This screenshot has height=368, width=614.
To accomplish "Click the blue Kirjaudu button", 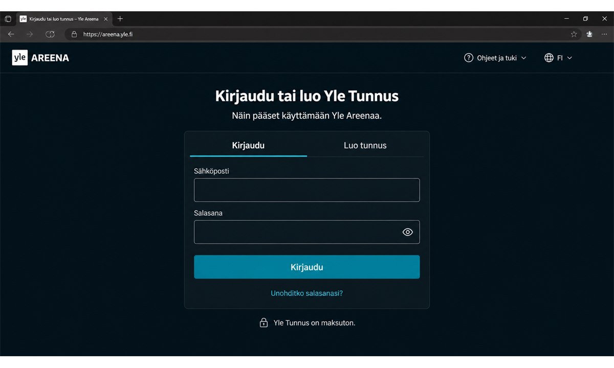I will [x=307, y=267].
